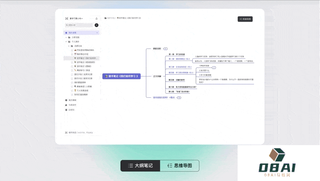The width and height of the screenshot is (320, 181).
Task: Select the blue 第二章 node tagged #重点
Action: click(x=179, y=59)
